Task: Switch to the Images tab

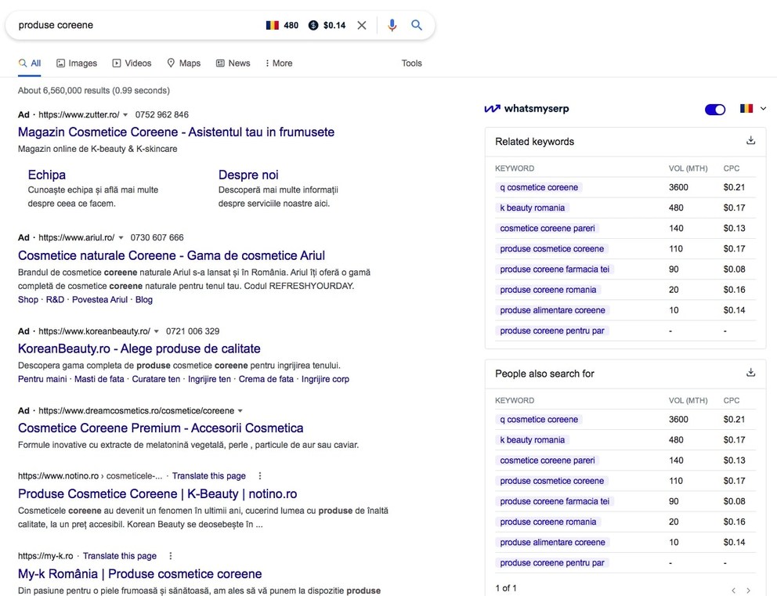Action: [77, 63]
